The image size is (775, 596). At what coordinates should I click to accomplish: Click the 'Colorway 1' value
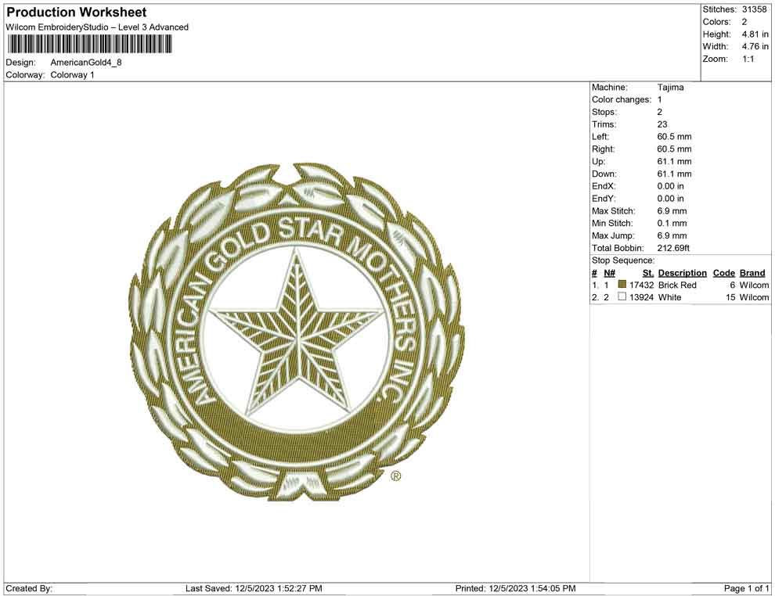click(72, 74)
